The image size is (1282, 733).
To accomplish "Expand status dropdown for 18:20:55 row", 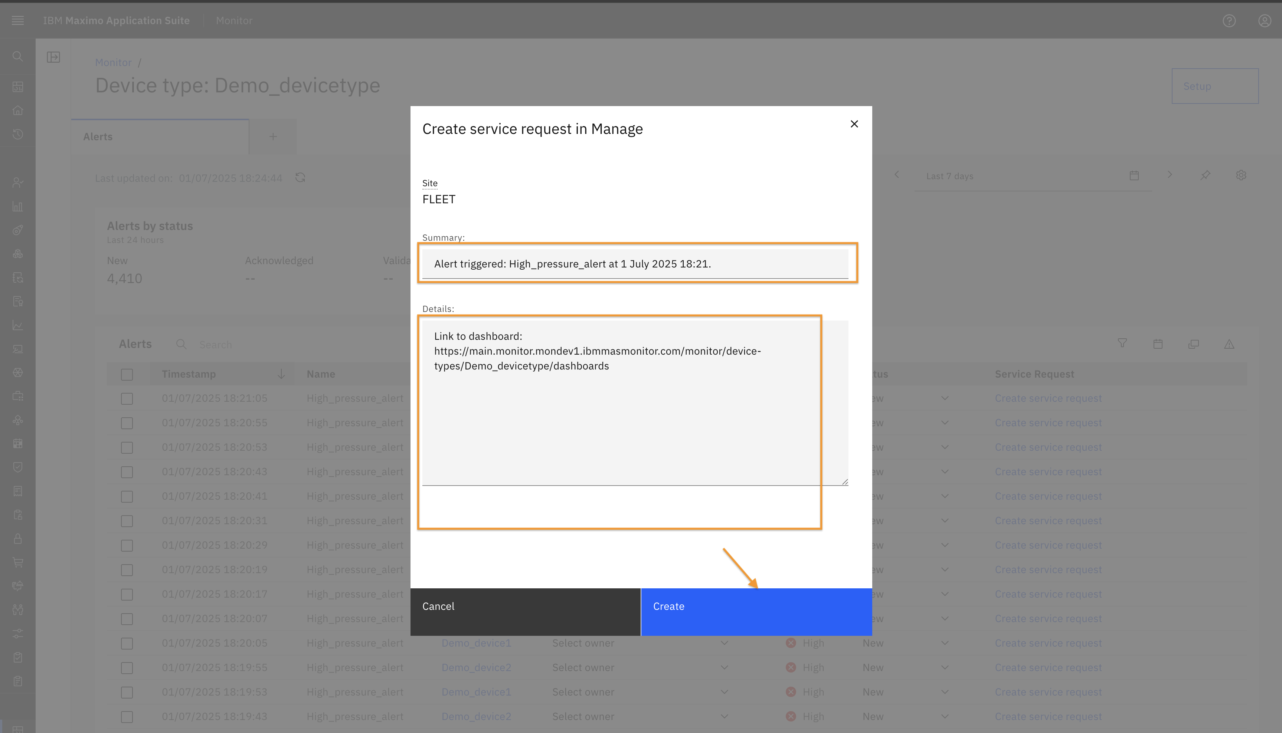I will click(945, 423).
